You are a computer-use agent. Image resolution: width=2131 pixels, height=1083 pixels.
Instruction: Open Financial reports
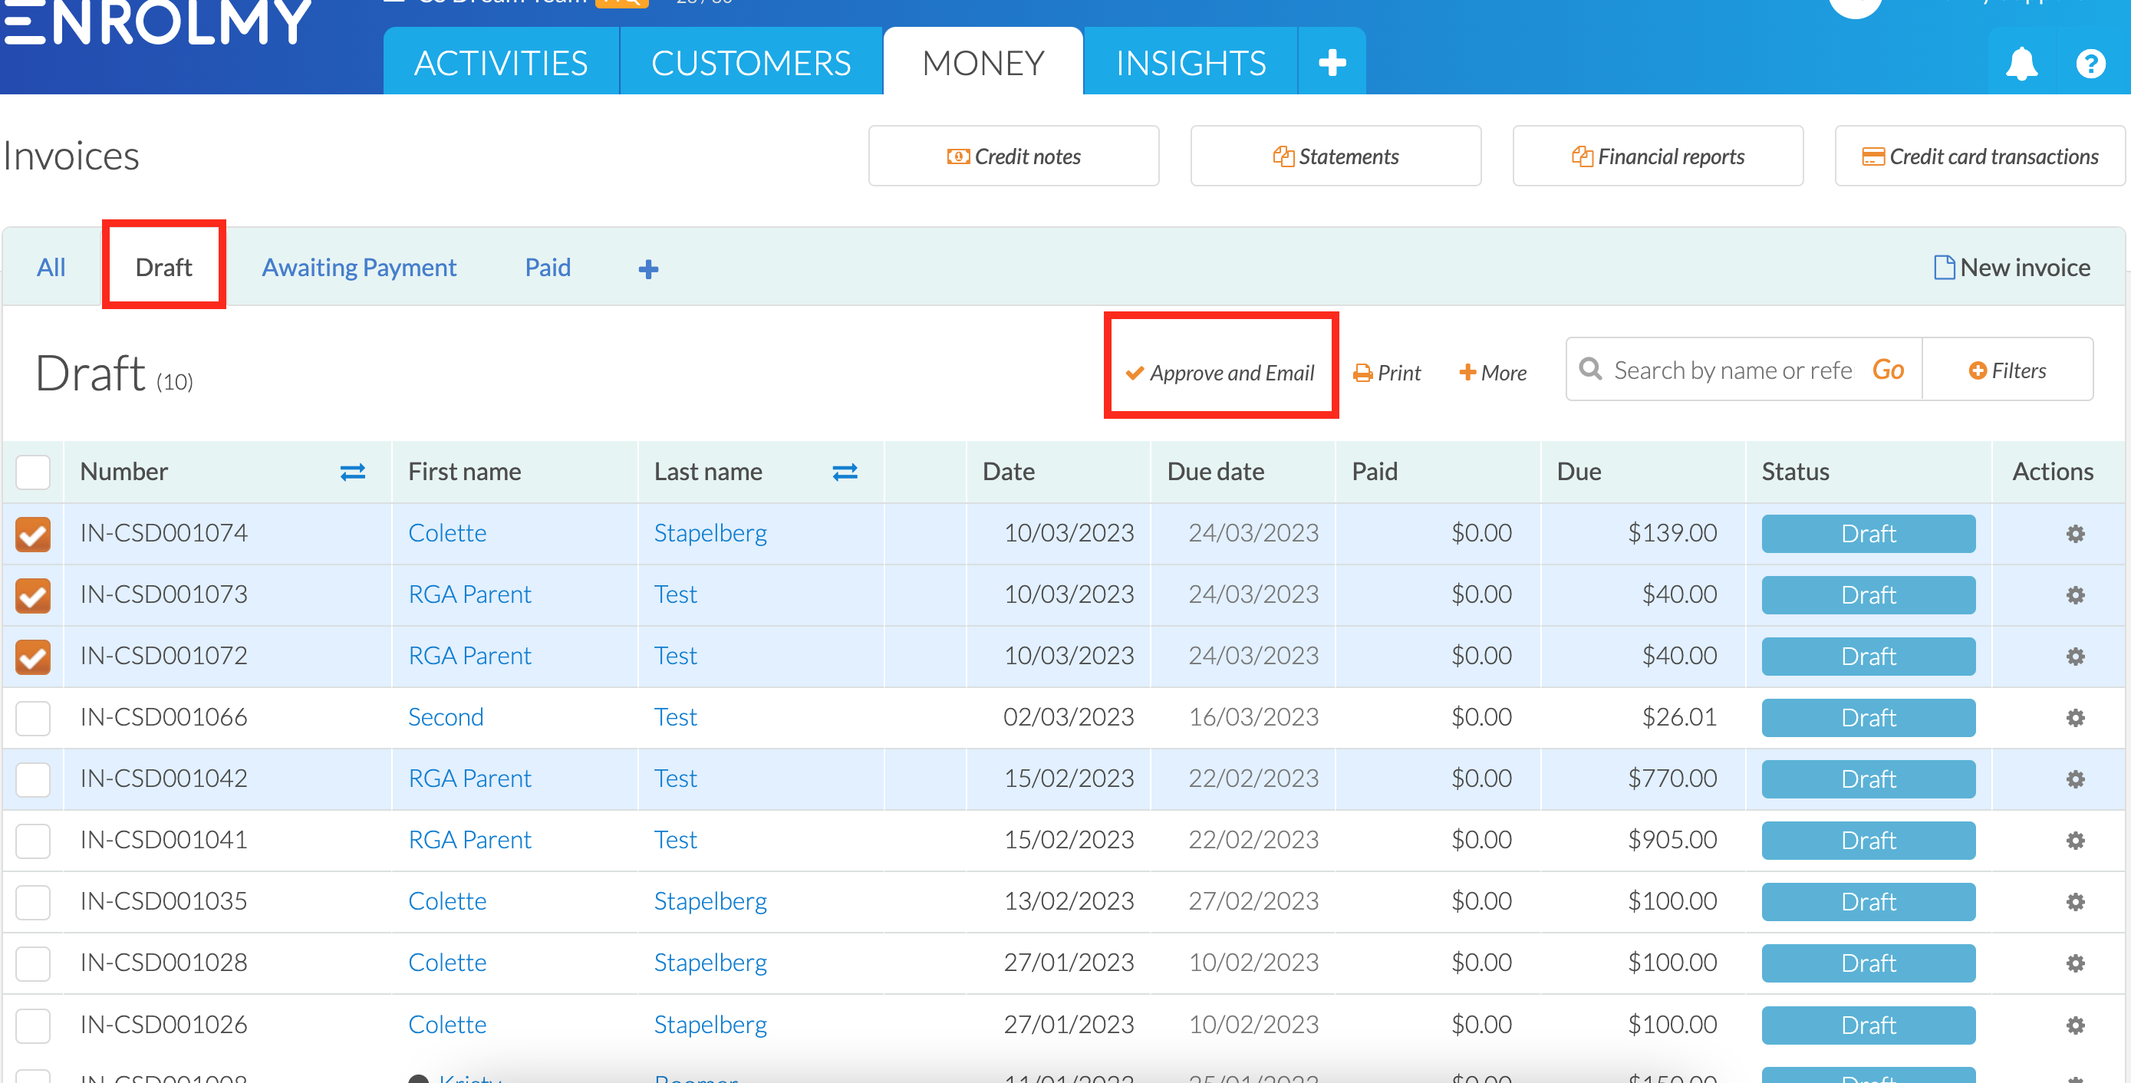(x=1658, y=156)
